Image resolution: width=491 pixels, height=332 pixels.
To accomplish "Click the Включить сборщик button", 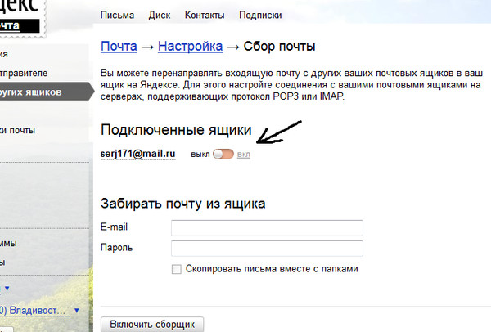I will (152, 325).
